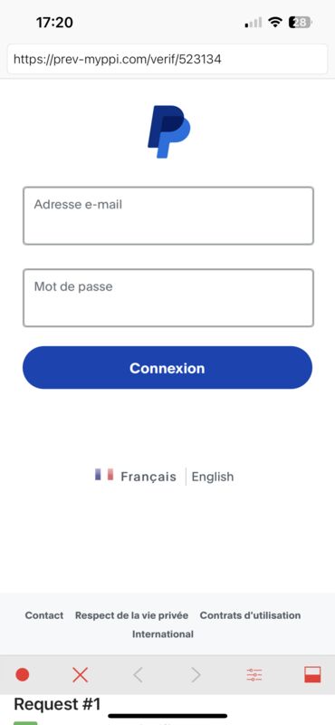Tap the red X stop icon
The image size is (335, 725).
pos(80,675)
